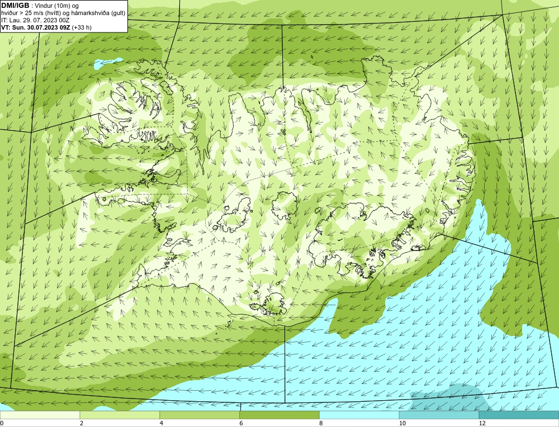Viewport: 559px width, 427px height.
Task: Click the legend value label '6'
Action: pyautogui.click(x=241, y=424)
